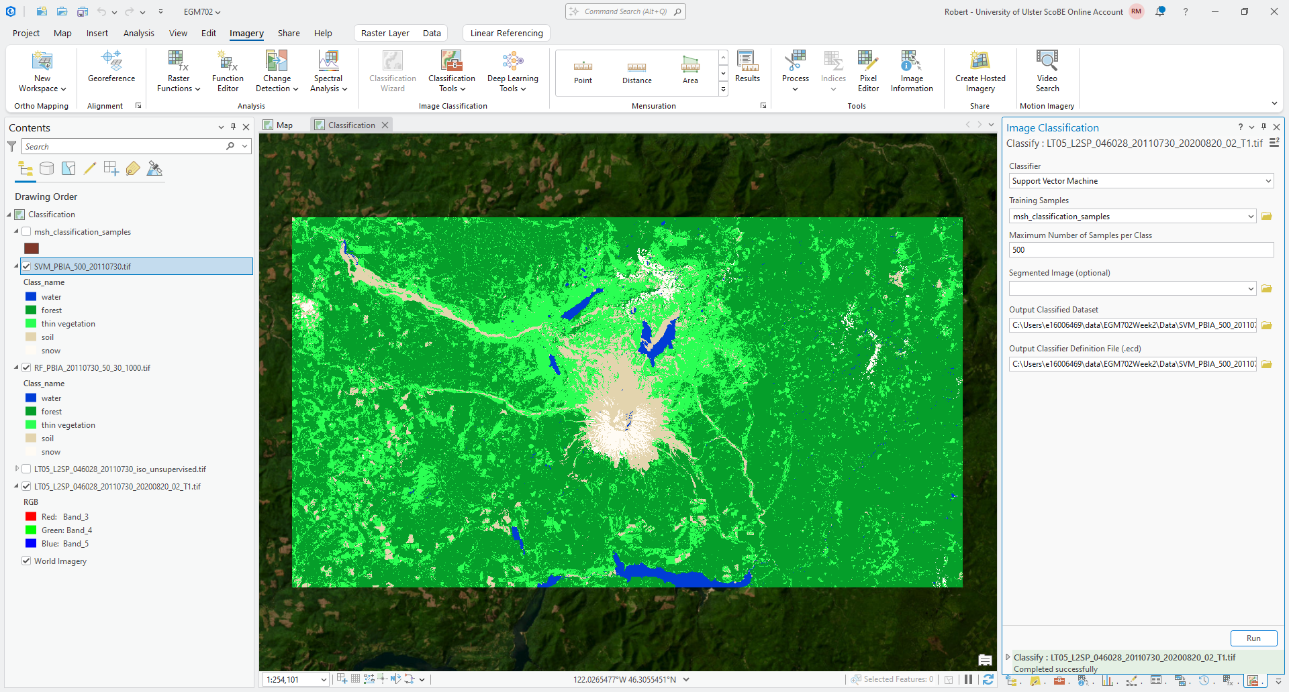1289x692 pixels.
Task: Toggle World Imagery layer visibility
Action: click(27, 561)
